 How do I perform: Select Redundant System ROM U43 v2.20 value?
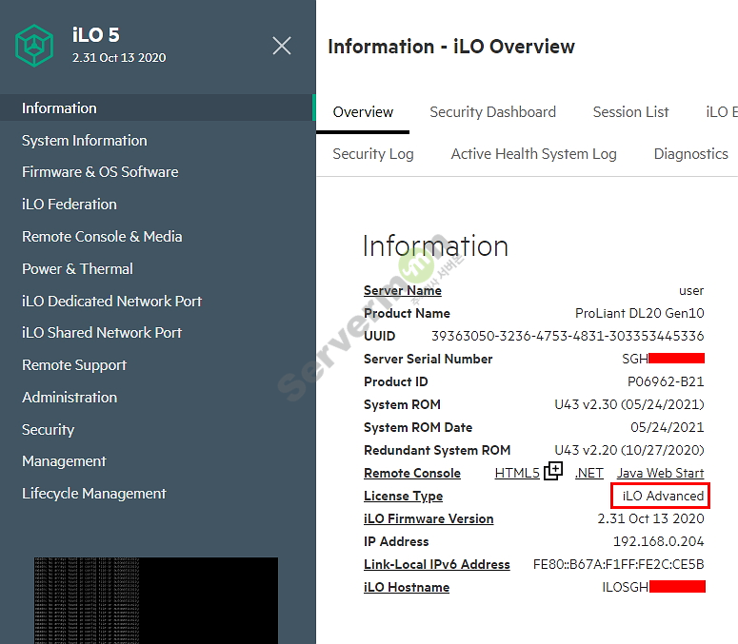click(x=629, y=450)
